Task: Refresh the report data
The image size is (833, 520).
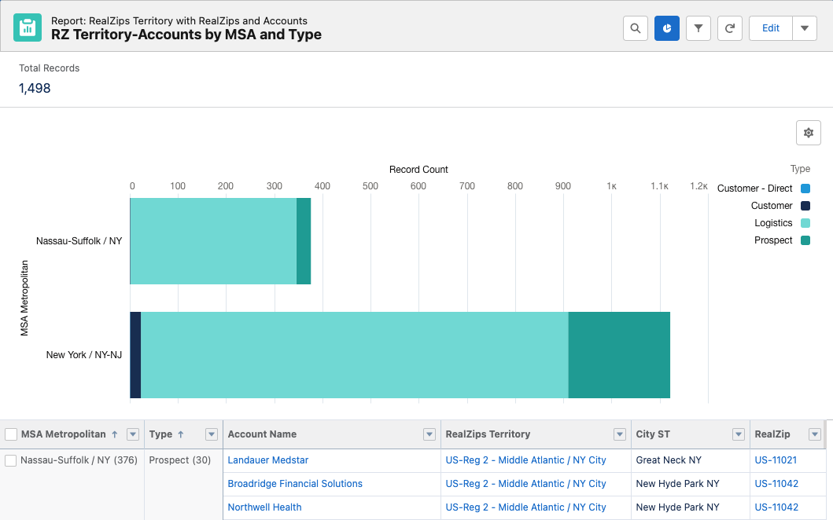Action: 730,28
